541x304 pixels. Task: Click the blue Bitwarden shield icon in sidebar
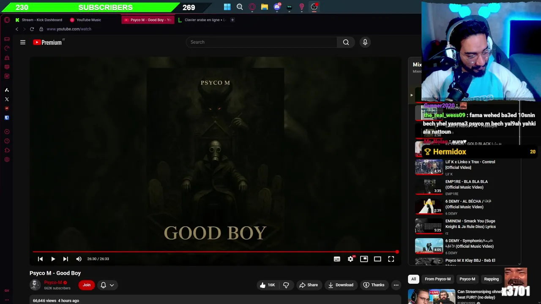(x=7, y=118)
